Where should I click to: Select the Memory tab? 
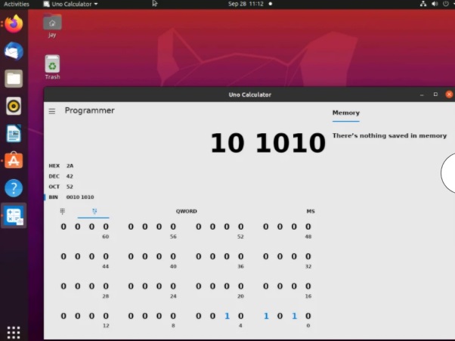tap(346, 113)
